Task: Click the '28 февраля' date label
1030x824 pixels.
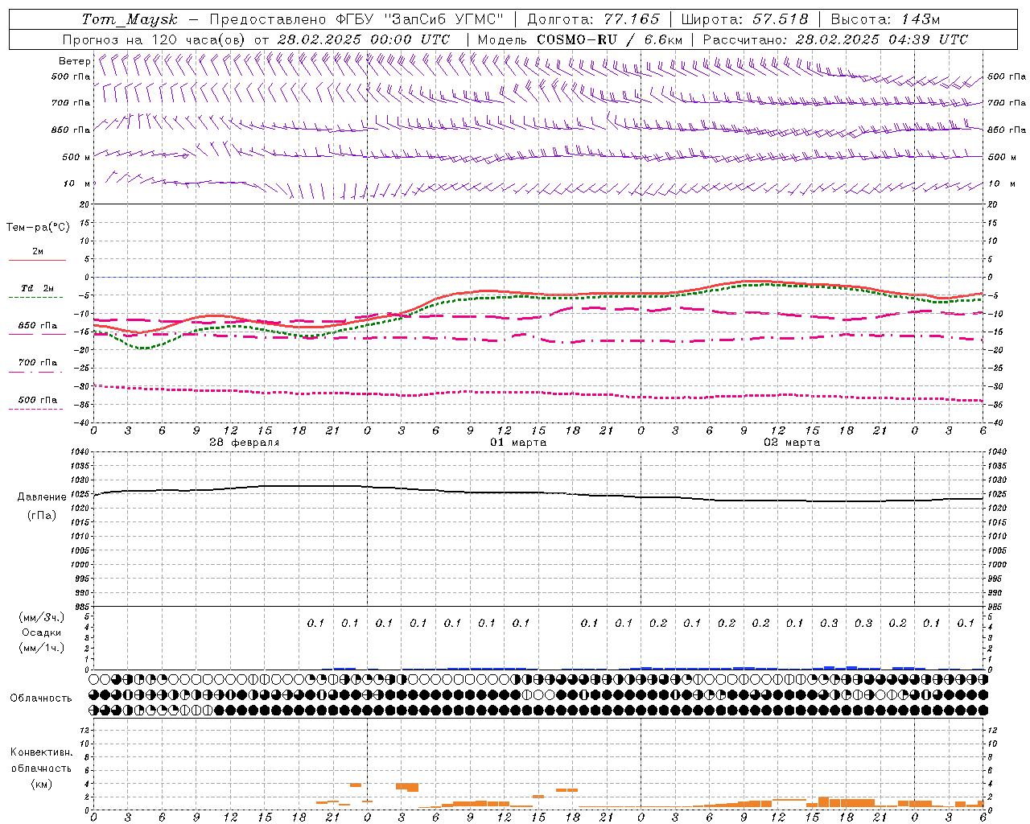Action: pos(245,443)
